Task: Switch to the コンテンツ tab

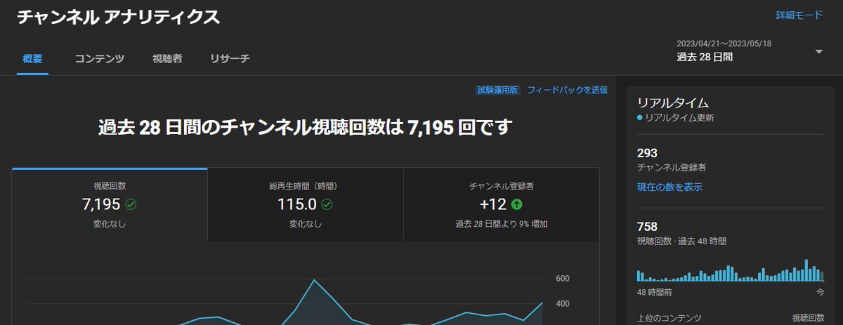Action: tap(100, 59)
